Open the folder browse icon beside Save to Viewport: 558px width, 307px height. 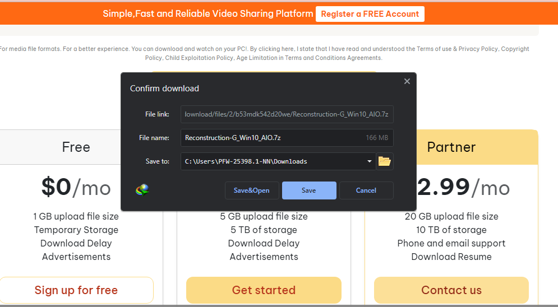[x=384, y=161]
